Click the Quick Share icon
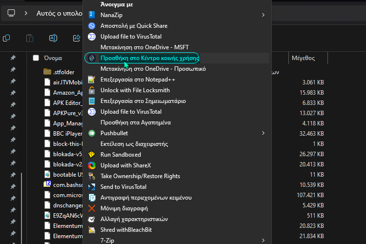Viewport: 366px width, 244px height. point(92,26)
